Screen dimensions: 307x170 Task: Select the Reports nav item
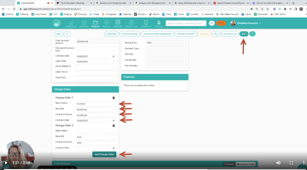(x=107, y=24)
